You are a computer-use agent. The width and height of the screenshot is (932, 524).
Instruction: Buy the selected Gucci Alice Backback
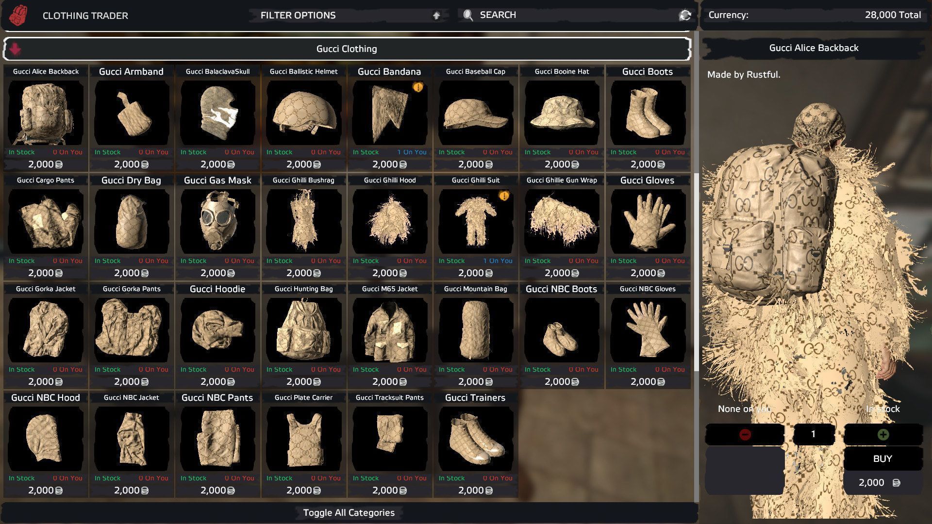[x=883, y=458]
